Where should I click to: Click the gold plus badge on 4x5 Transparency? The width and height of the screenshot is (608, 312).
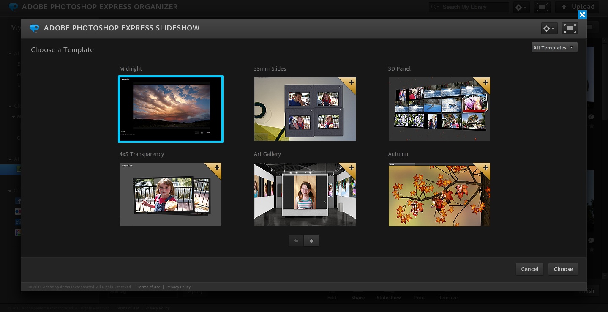click(x=216, y=168)
